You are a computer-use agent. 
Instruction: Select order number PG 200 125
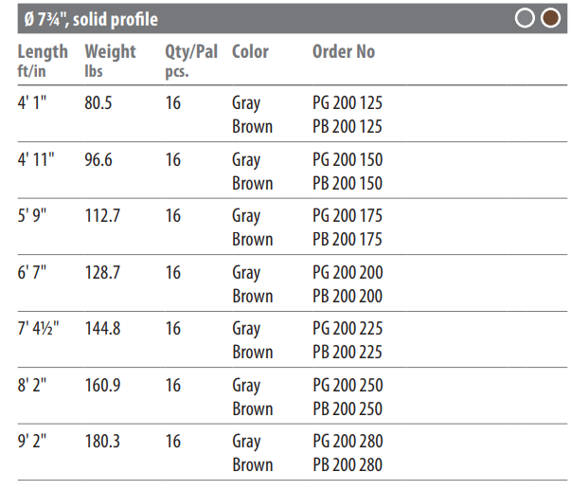348,102
